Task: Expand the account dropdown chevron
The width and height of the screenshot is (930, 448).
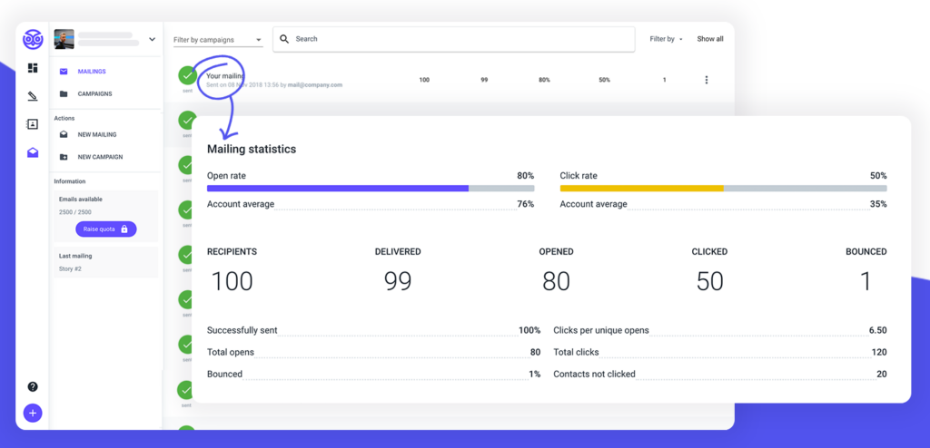Action: pos(152,39)
